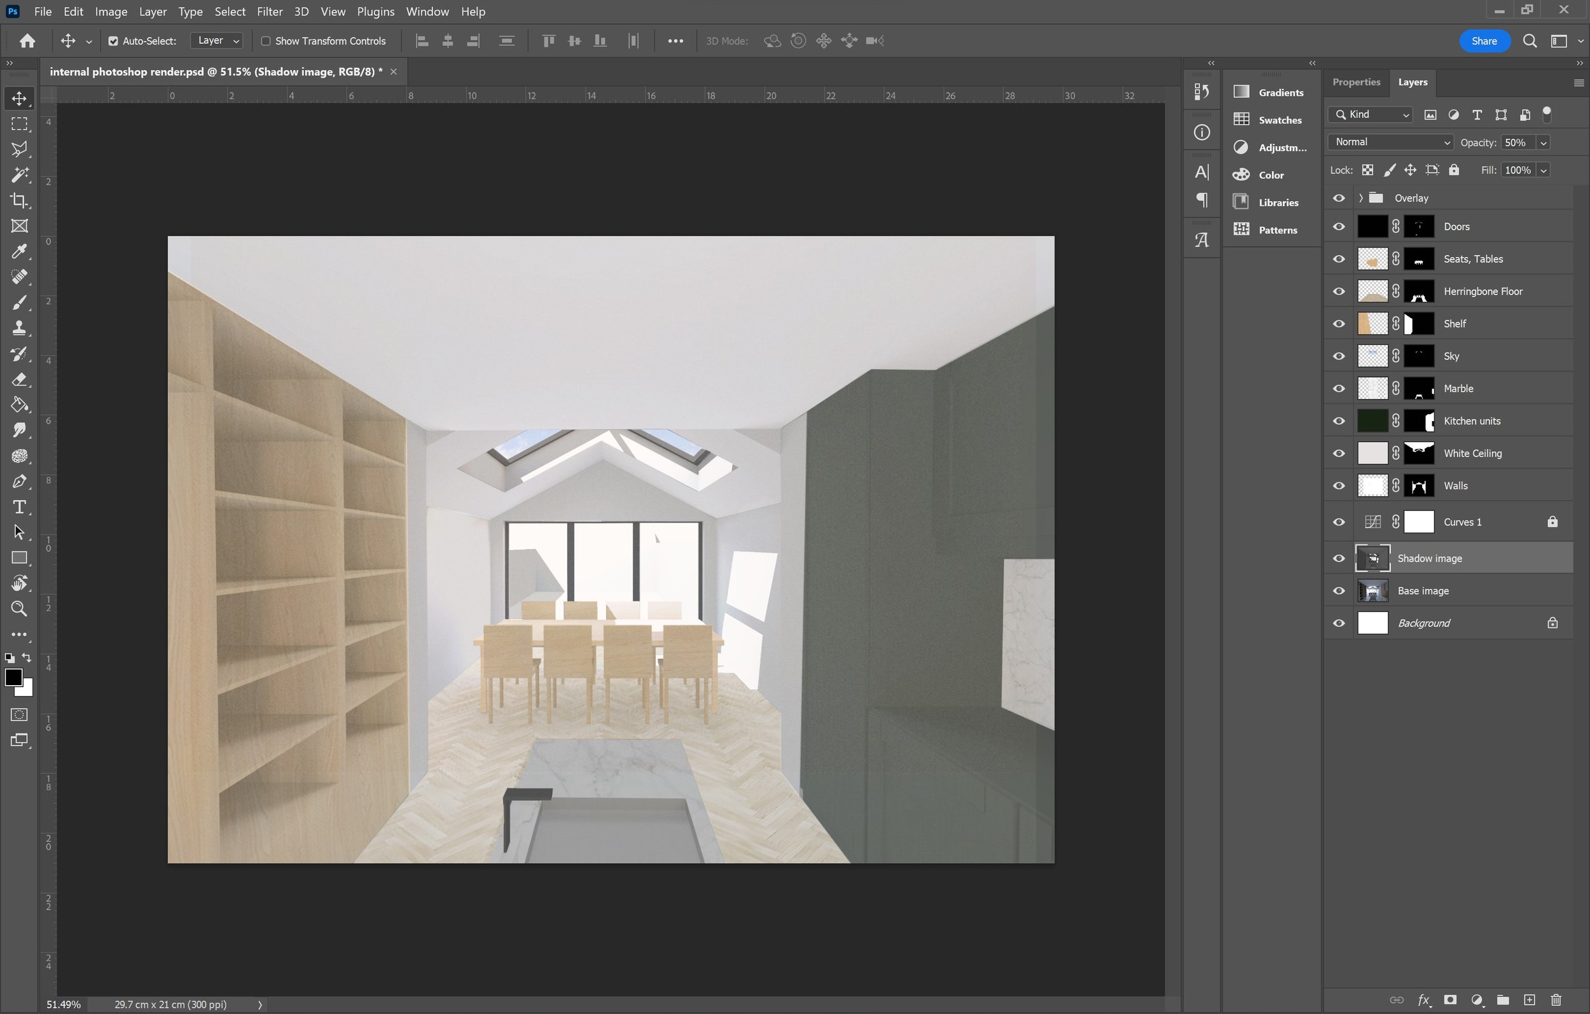Add layer mask icon at panel bottom
Viewport: 1590px width, 1014px height.
tap(1450, 999)
